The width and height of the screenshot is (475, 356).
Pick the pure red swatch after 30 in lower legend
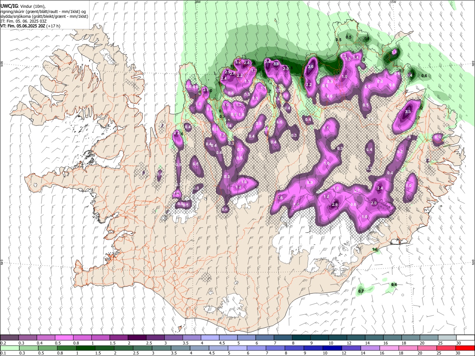pos(465,348)
